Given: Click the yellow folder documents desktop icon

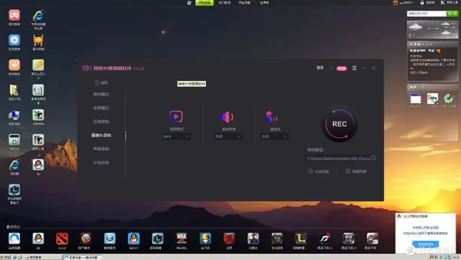Looking at the screenshot, I should 14,90.
